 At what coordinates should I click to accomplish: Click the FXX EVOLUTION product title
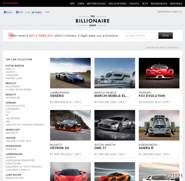click(x=152, y=96)
